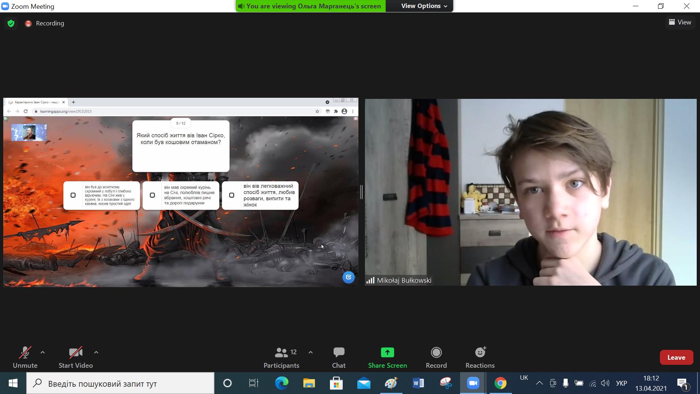Open Paint from taskbar
The width and height of the screenshot is (700, 394).
391,383
